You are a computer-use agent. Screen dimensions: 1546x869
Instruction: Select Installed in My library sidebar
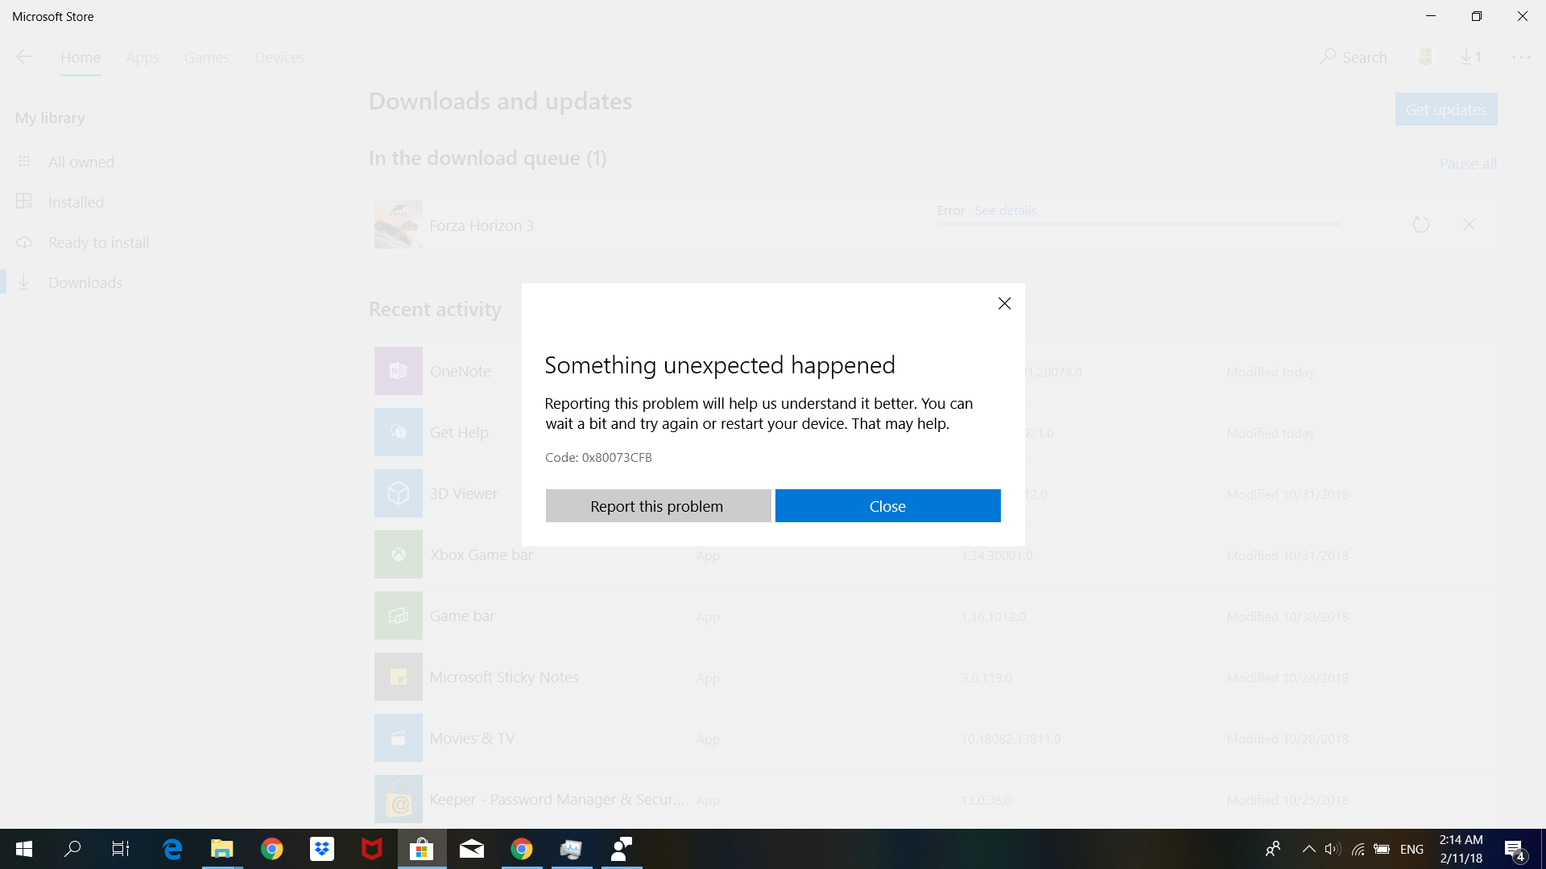click(x=76, y=202)
